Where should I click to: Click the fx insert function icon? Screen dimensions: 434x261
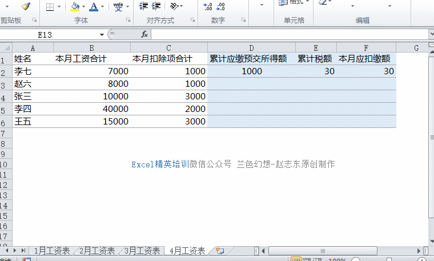144,34
